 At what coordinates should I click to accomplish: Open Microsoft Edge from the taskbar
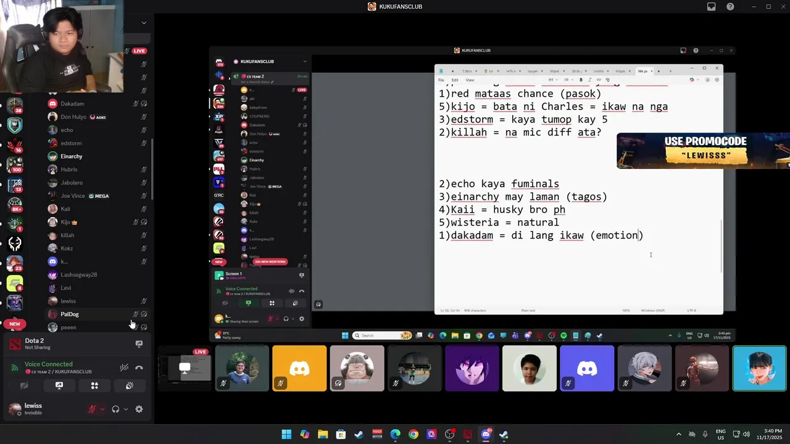[x=395, y=434]
